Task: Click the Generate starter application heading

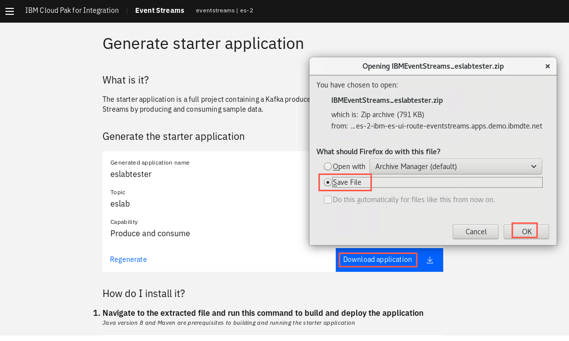Action: click(203, 44)
